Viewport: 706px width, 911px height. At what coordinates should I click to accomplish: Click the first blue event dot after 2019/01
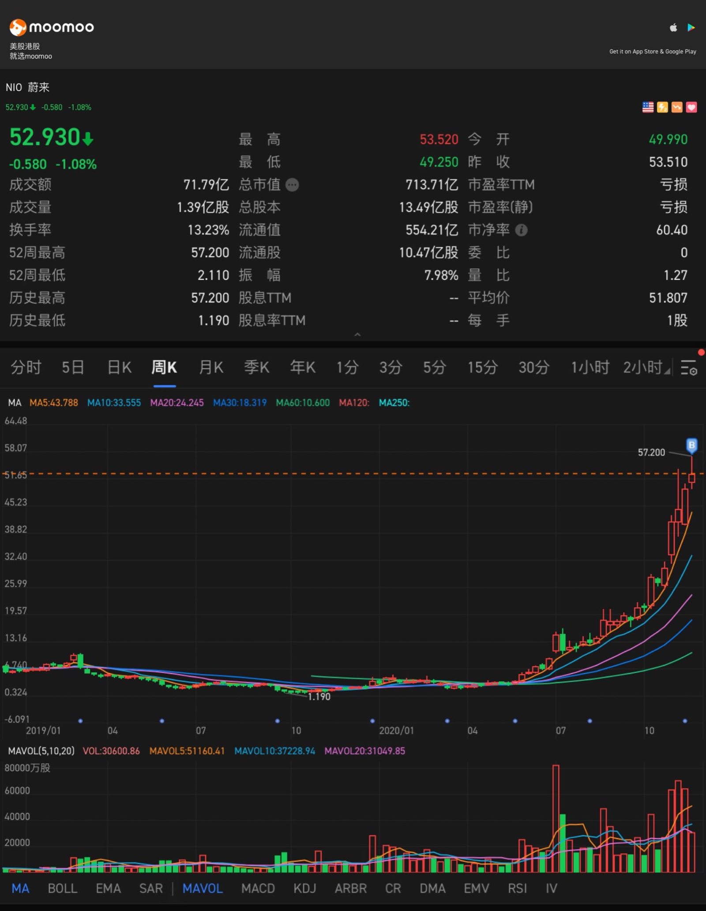(80, 721)
